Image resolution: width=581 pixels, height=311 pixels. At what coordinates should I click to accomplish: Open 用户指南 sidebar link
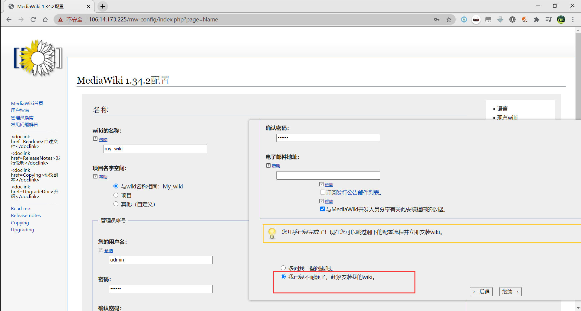coord(20,111)
